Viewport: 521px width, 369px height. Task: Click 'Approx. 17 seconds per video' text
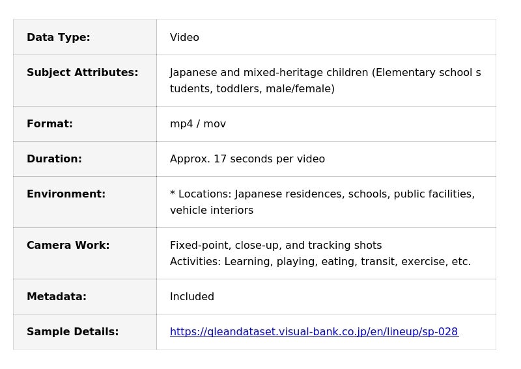pyautogui.click(x=247, y=159)
